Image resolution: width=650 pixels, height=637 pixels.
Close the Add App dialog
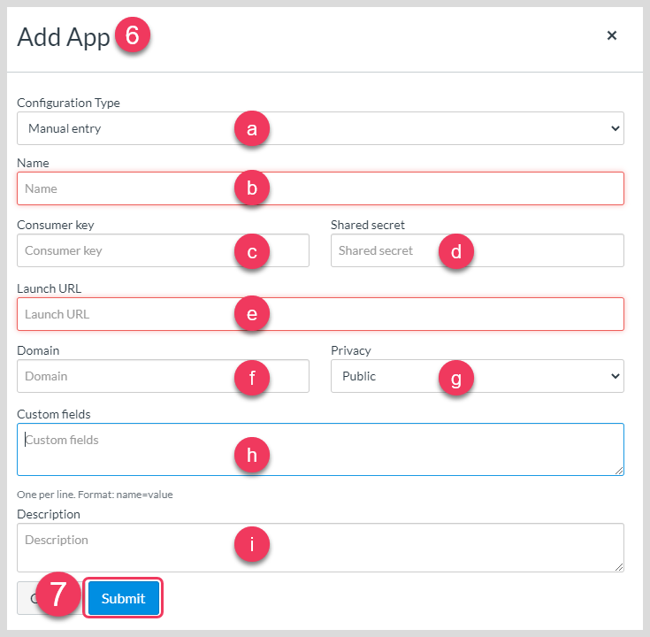click(611, 35)
